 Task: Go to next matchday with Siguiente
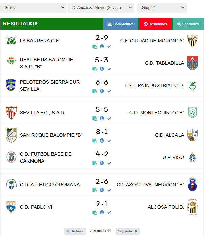pos(127,231)
